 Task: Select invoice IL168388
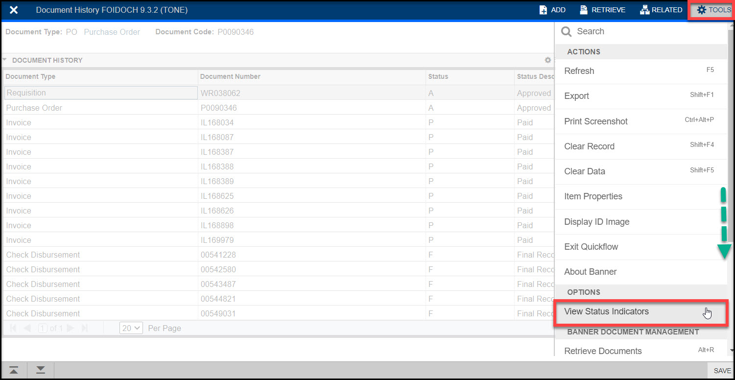217,166
